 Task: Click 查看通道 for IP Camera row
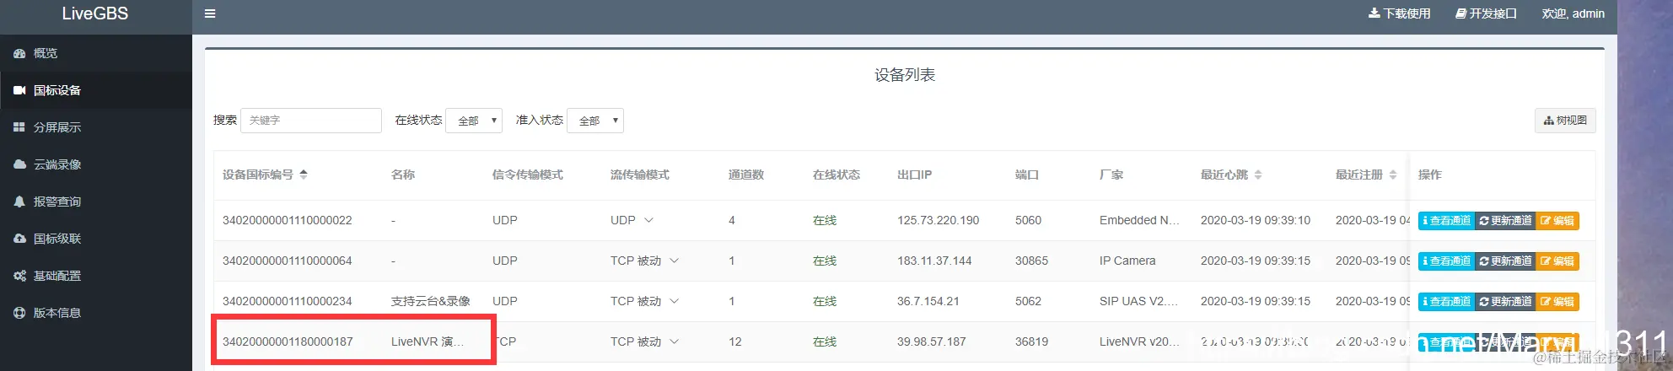click(x=1446, y=261)
